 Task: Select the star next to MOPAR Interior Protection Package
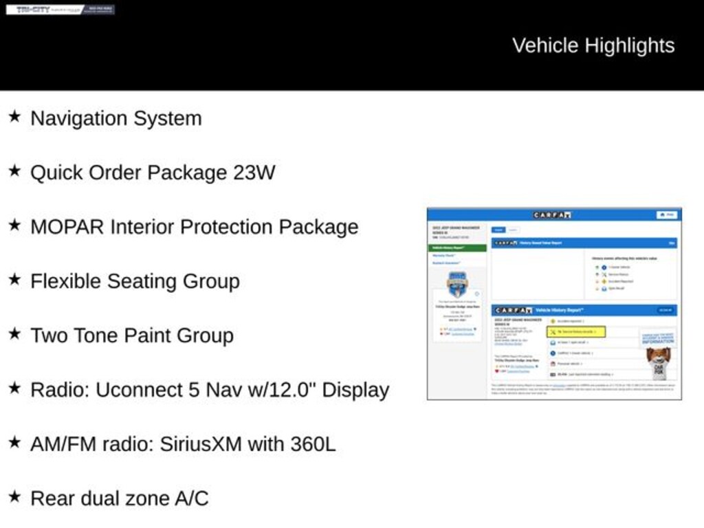point(14,225)
